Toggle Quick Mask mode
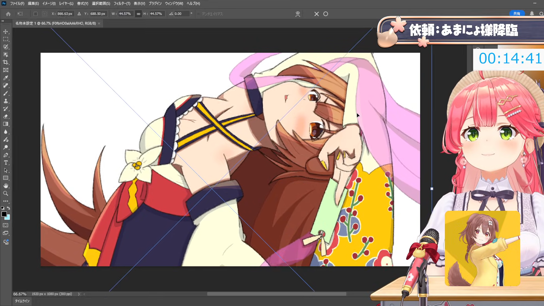544x306 pixels. tap(6, 225)
